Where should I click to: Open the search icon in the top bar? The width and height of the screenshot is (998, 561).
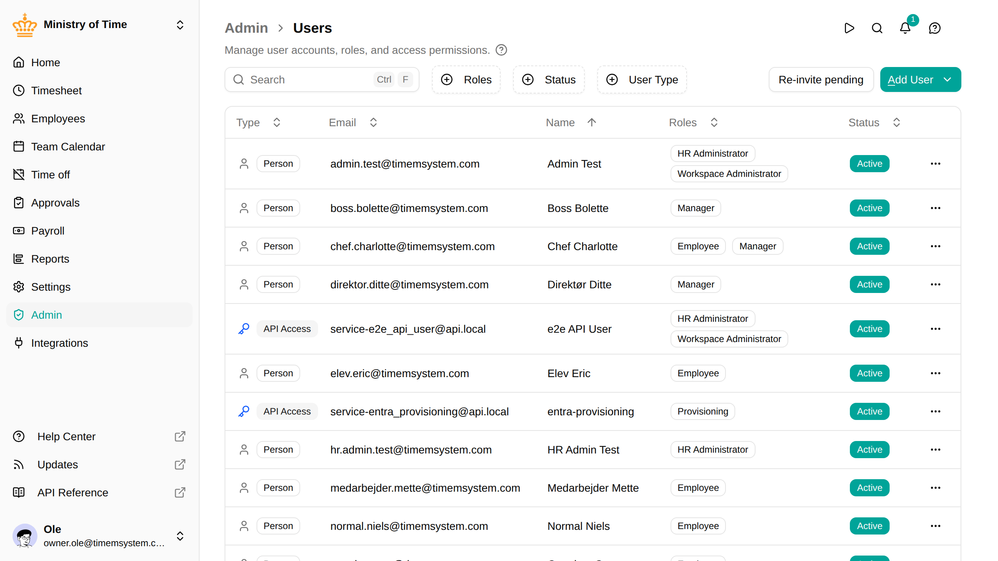(x=877, y=28)
